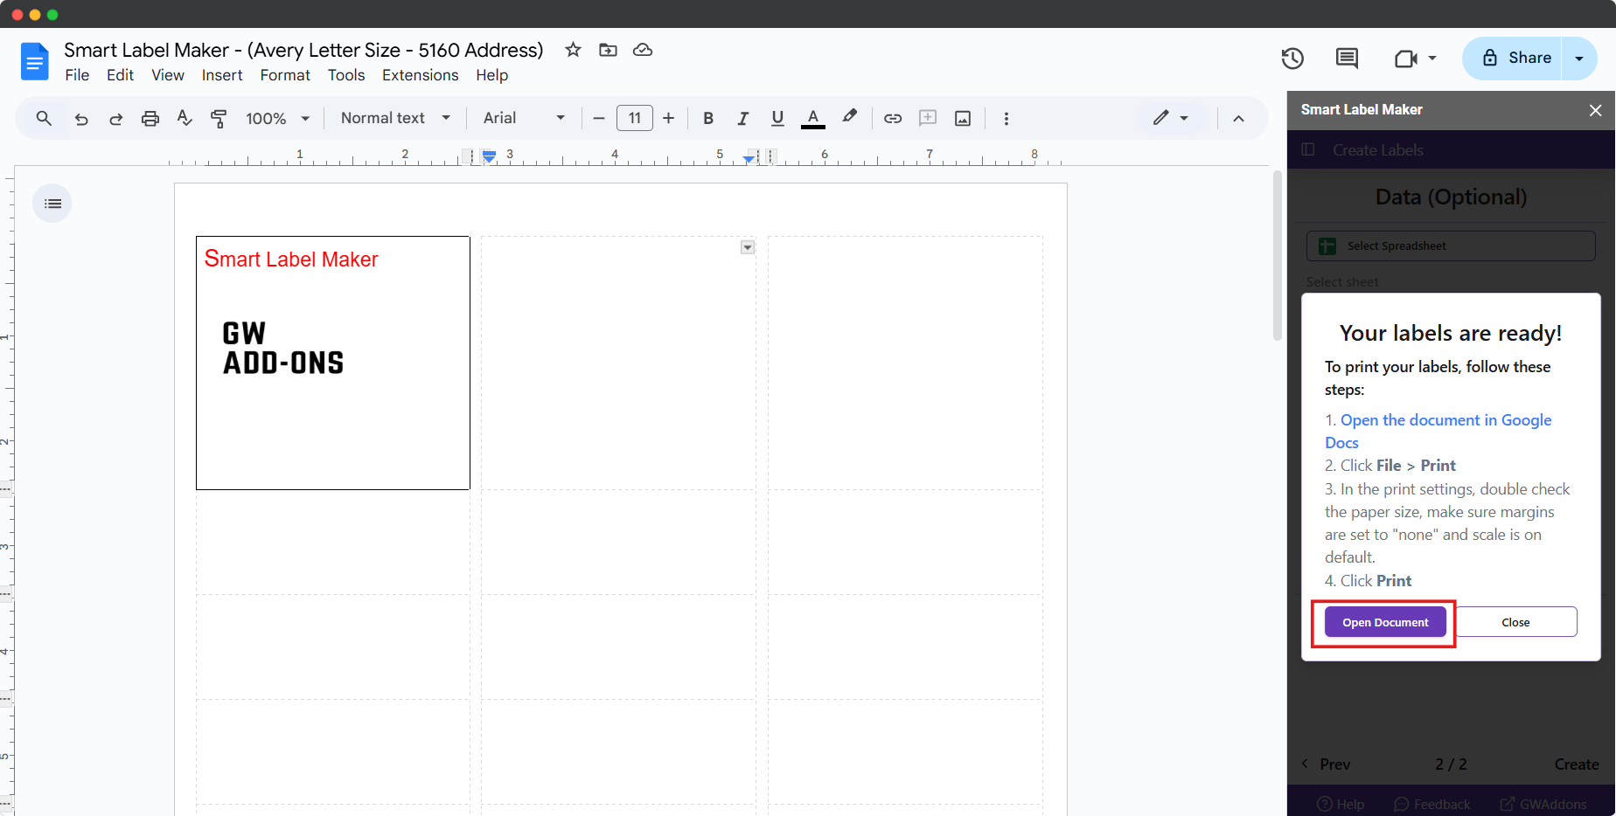This screenshot has width=1616, height=816.
Task: Collapse the menus with the up chevron
Action: [1238, 118]
